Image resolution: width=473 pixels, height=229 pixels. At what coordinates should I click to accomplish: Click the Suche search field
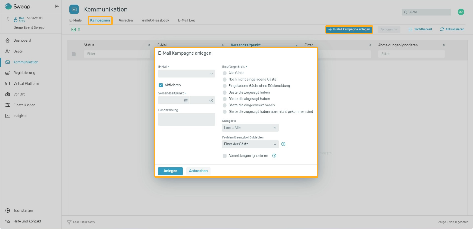coord(426,12)
